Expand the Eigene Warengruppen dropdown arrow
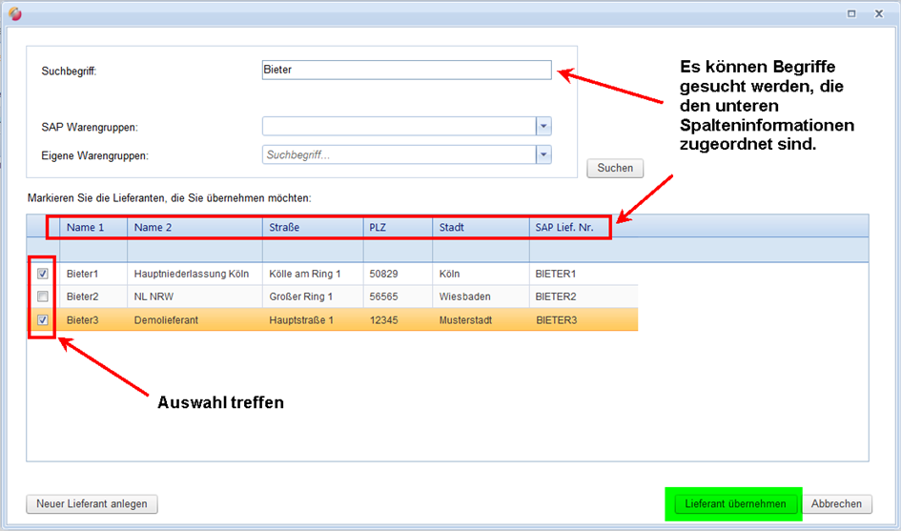901x531 pixels. tap(543, 154)
